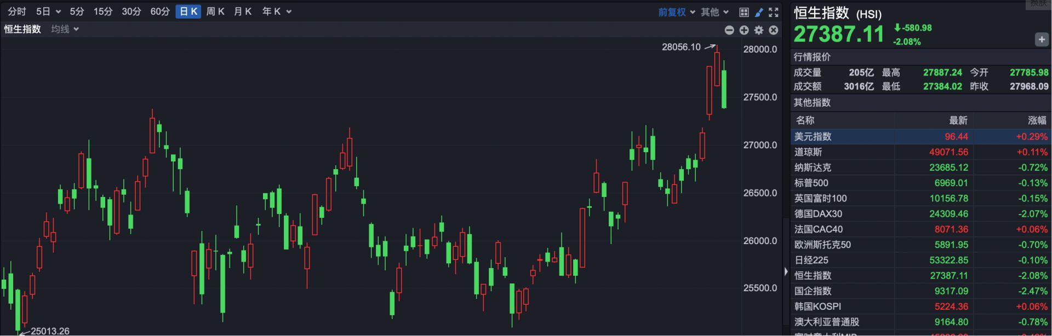Open chart settings gear
1052x336 pixels.
[758, 30]
